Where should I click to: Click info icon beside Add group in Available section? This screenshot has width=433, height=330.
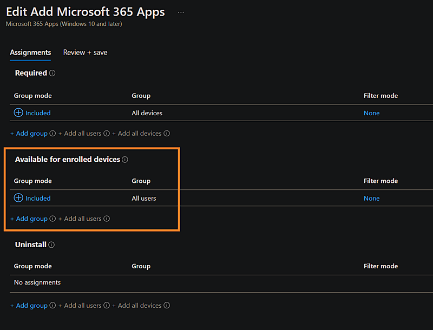pos(52,219)
